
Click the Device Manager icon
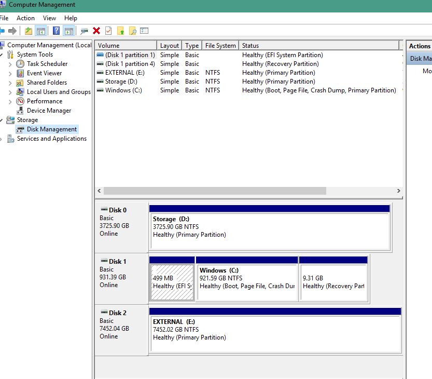coord(20,111)
